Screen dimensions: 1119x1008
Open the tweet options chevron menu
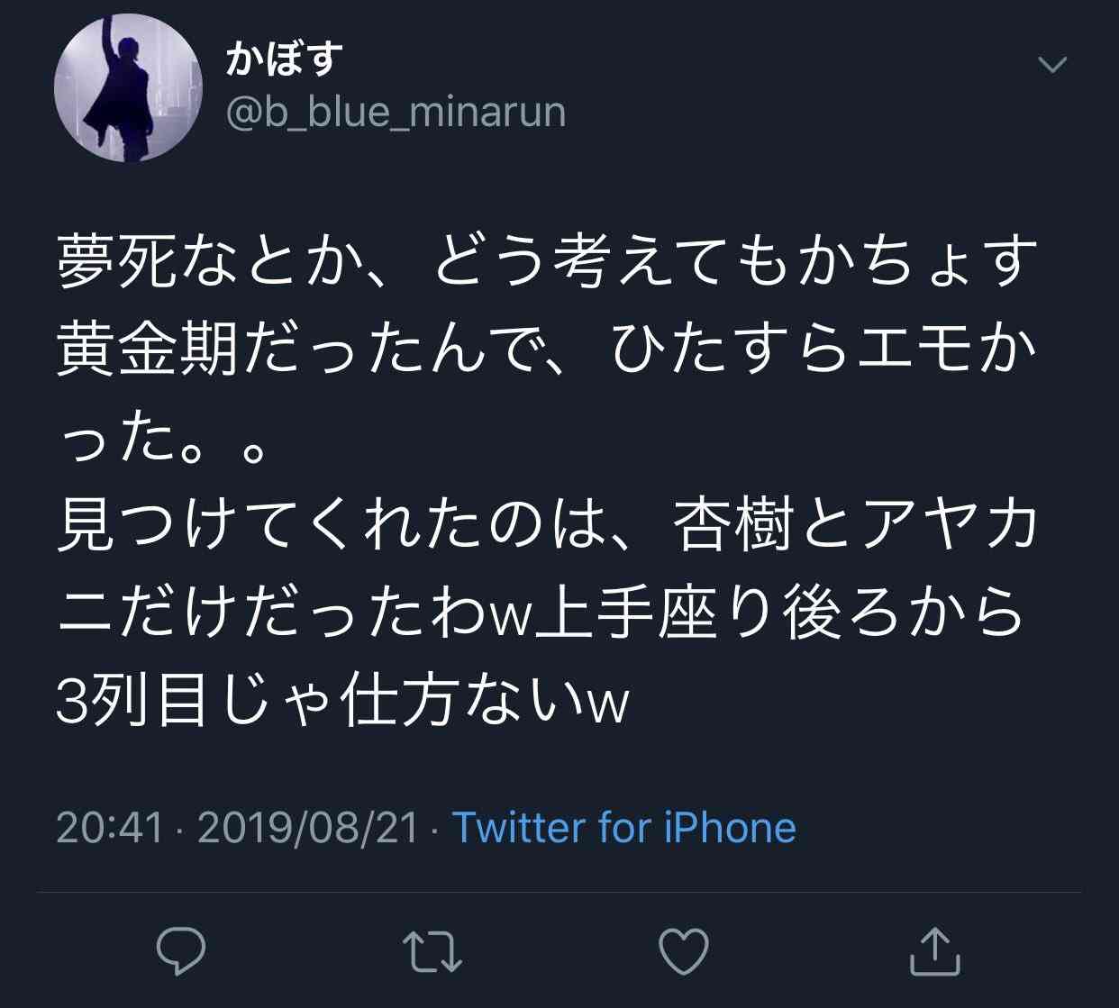pyautogui.click(x=1052, y=64)
